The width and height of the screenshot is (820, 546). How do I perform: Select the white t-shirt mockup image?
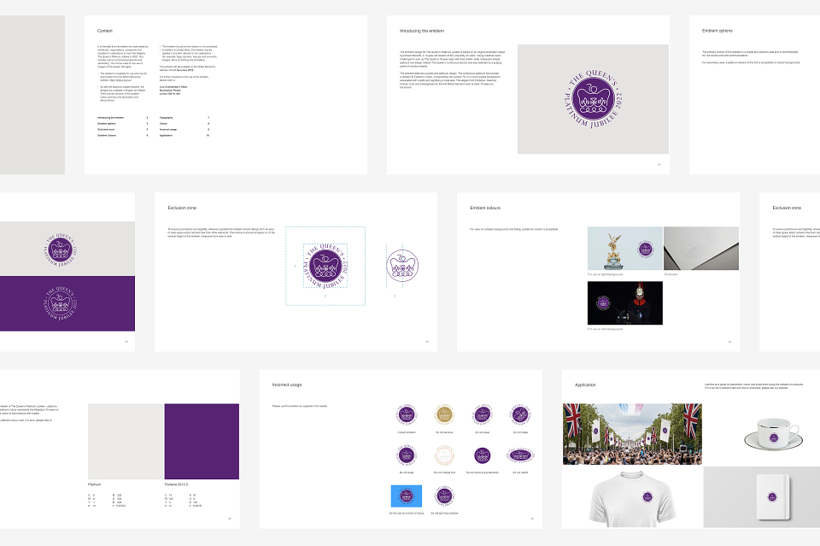[632, 498]
